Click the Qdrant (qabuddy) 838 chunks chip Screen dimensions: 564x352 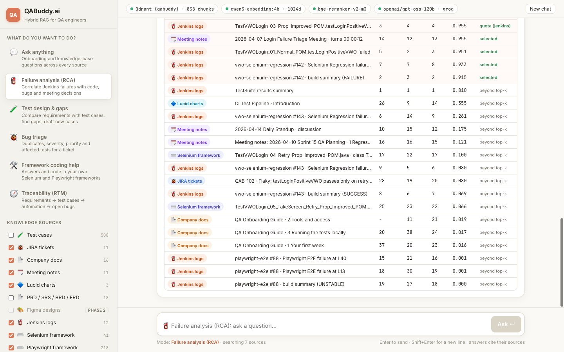tap(172, 9)
